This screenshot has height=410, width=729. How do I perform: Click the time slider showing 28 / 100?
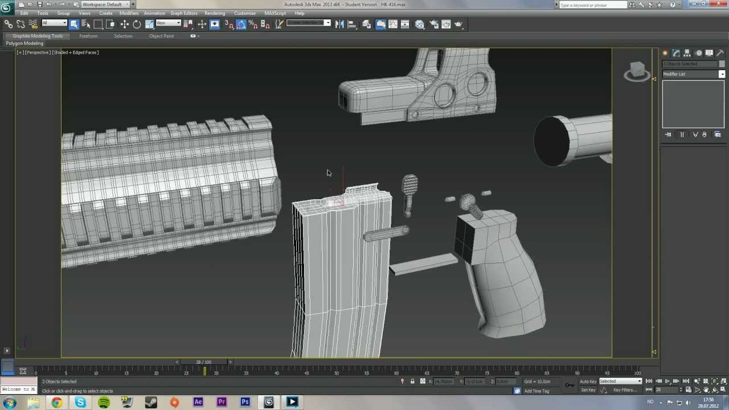[x=203, y=362]
